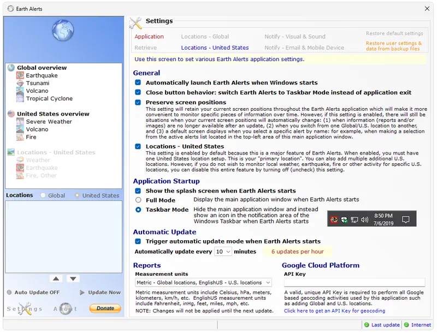Image resolution: width=437 pixels, height=333 pixels.
Task: Open the Retrieve settings tab
Action: point(145,47)
